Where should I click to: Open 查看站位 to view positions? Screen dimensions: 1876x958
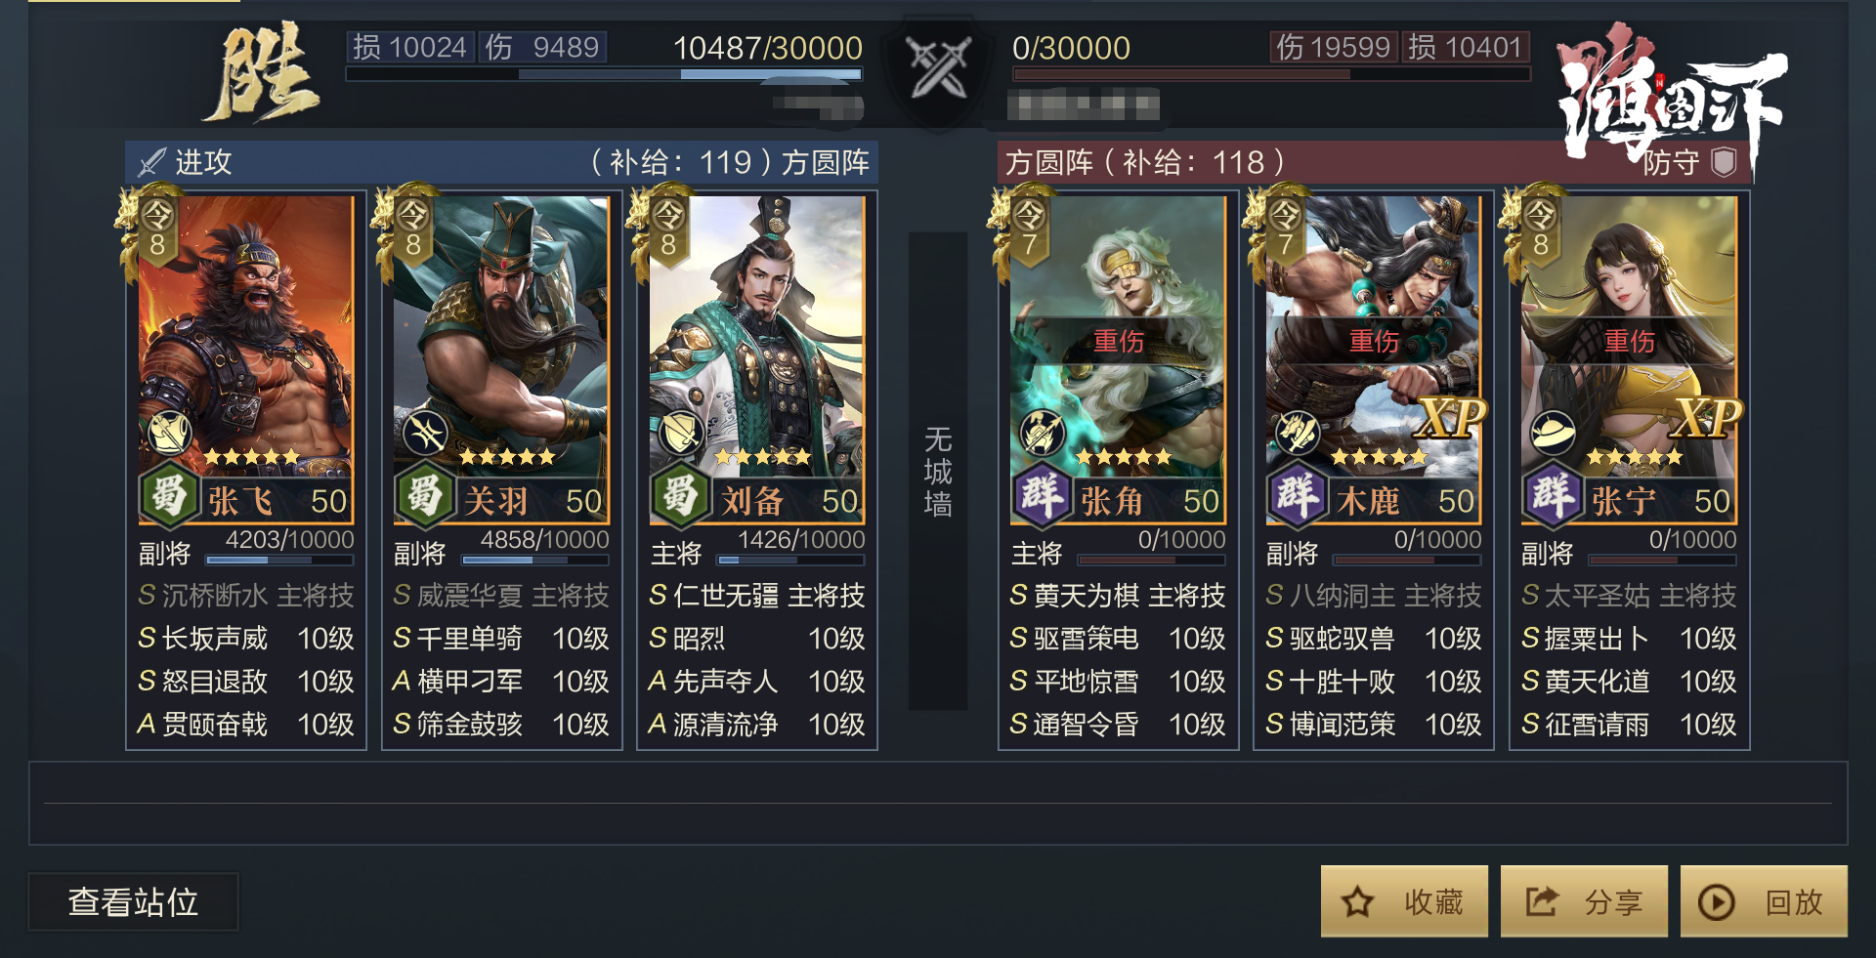(x=133, y=901)
